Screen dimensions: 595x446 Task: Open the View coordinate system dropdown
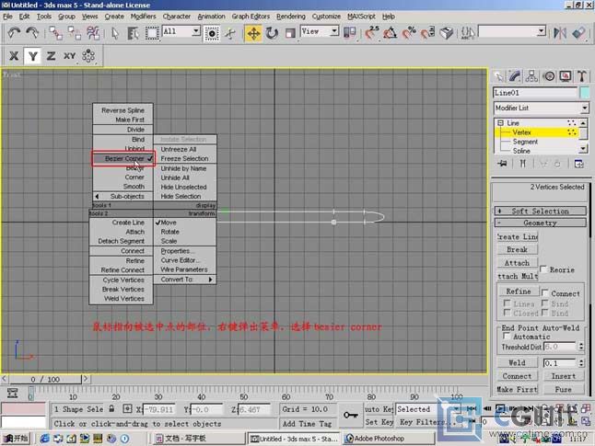[334, 31]
